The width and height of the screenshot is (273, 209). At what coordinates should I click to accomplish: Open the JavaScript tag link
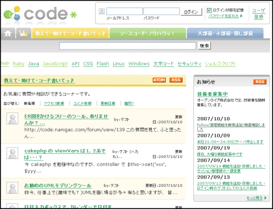pos(55,64)
